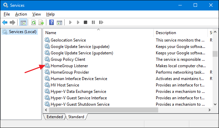The image size is (219, 128).
Task: Click the vertical scrollbar up arrow
Action: pos(215,32)
